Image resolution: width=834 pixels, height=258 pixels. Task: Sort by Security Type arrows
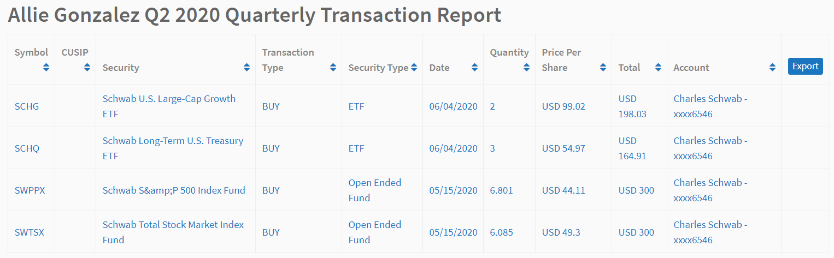tap(414, 68)
